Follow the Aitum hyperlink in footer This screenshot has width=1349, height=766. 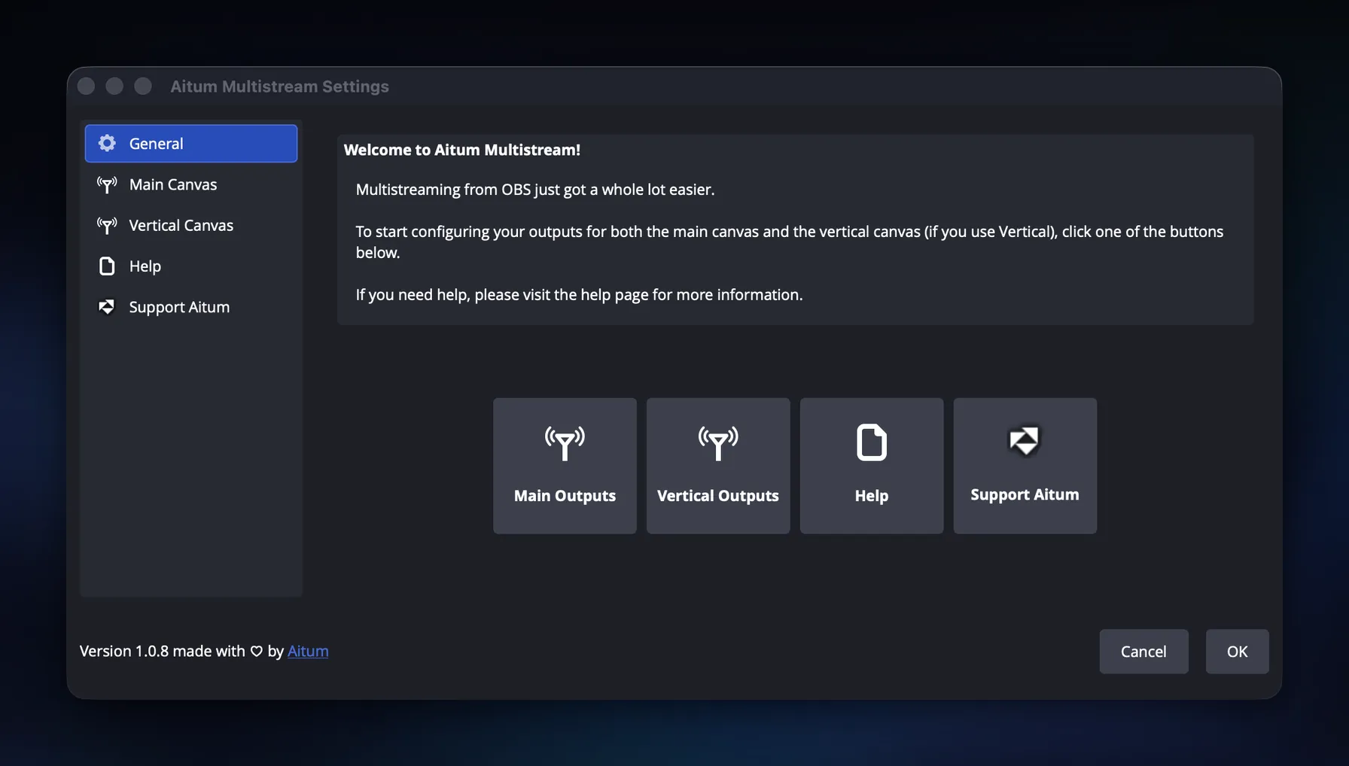pyautogui.click(x=308, y=651)
